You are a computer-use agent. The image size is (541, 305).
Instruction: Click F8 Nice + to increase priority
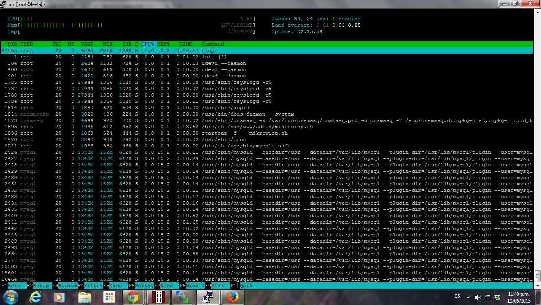click(x=192, y=286)
